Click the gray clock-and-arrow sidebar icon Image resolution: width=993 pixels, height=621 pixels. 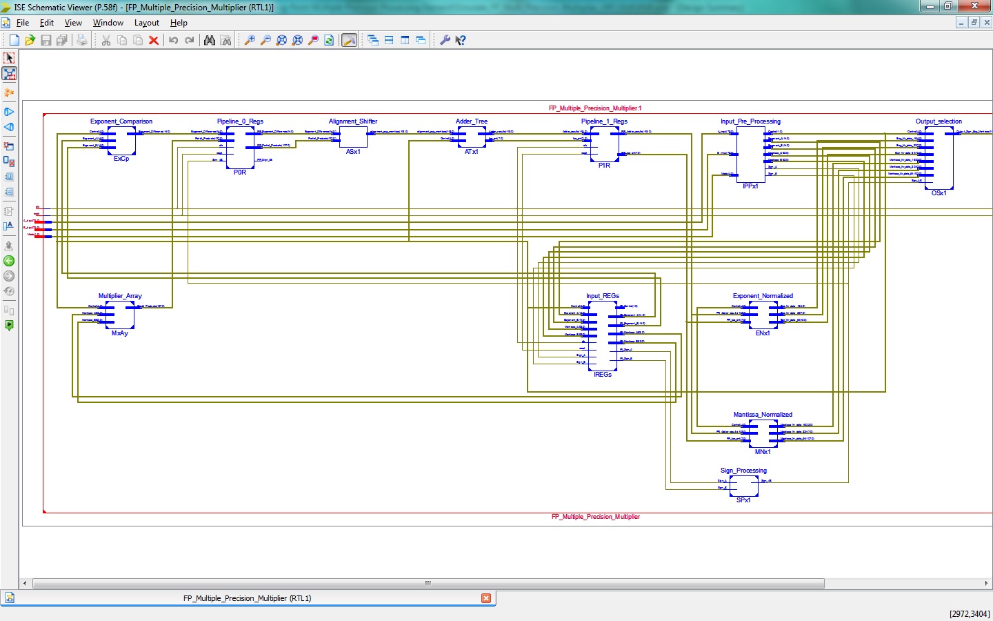click(9, 291)
